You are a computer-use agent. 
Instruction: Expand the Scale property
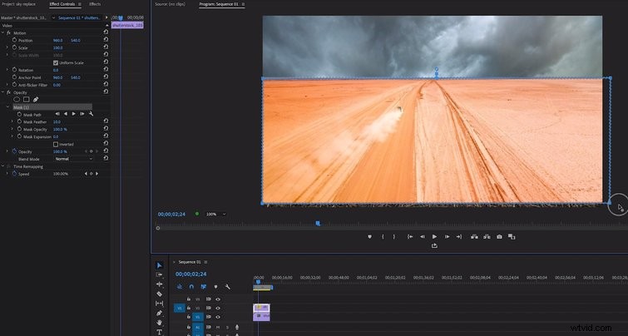[7, 47]
